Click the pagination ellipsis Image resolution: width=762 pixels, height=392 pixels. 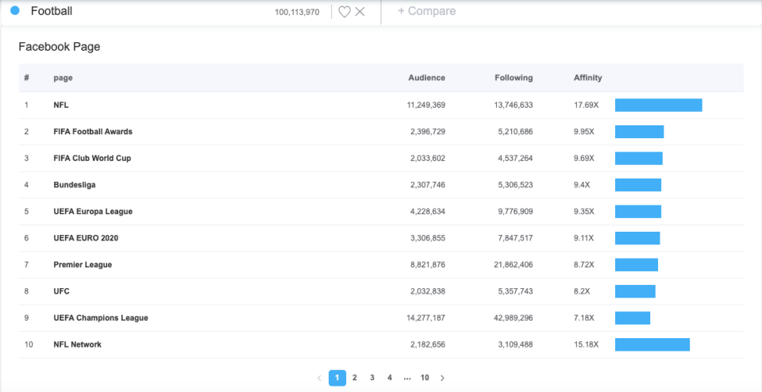407,378
